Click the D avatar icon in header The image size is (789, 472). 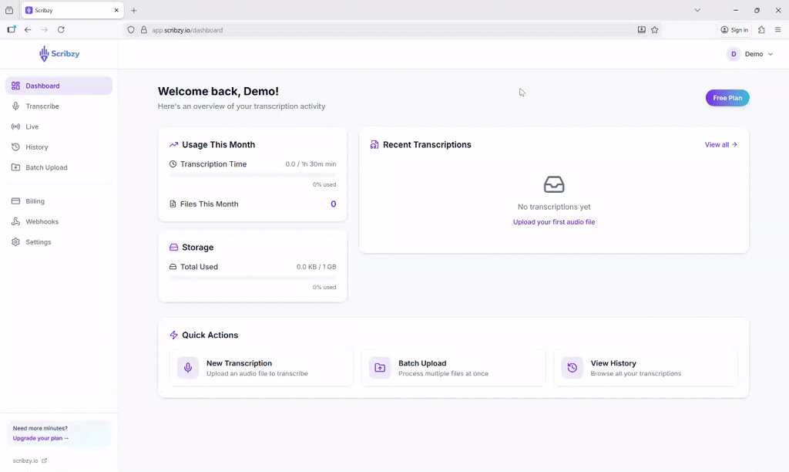[733, 54]
